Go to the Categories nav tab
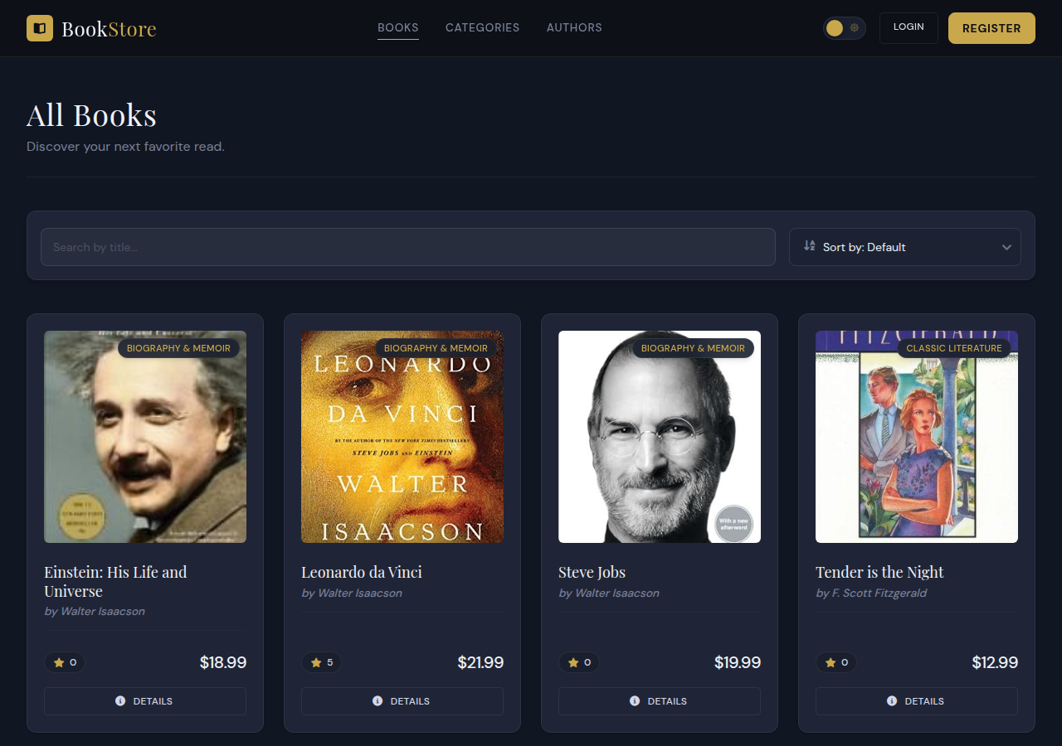Image resolution: width=1062 pixels, height=746 pixels. (482, 27)
